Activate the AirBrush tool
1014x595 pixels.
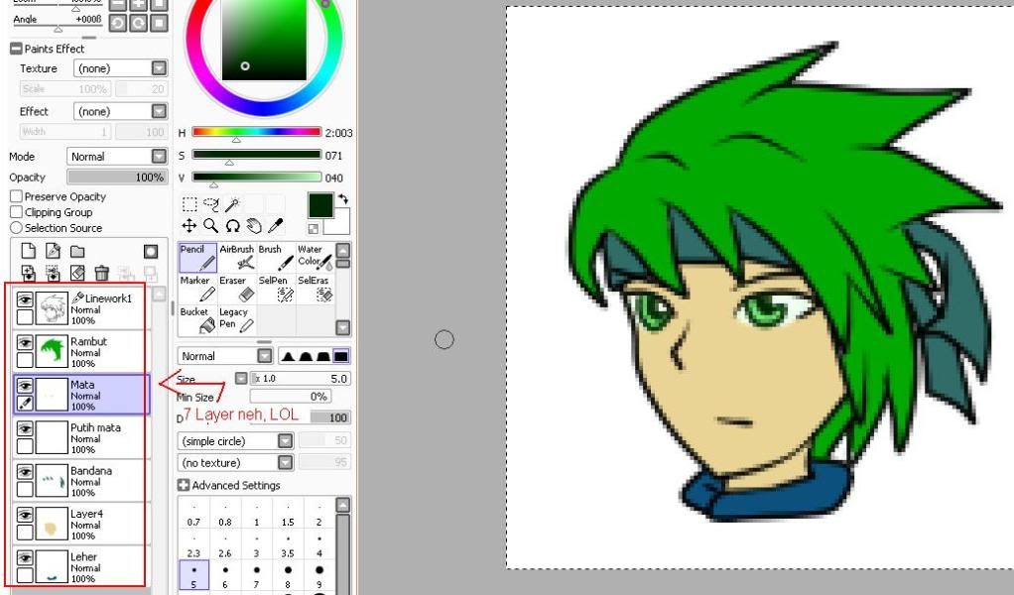237,258
